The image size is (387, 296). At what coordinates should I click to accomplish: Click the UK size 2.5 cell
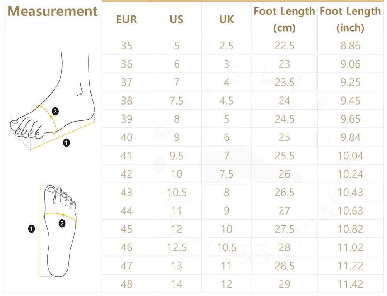click(227, 46)
